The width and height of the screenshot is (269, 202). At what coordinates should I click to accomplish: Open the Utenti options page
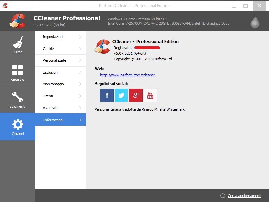[x=61, y=96]
